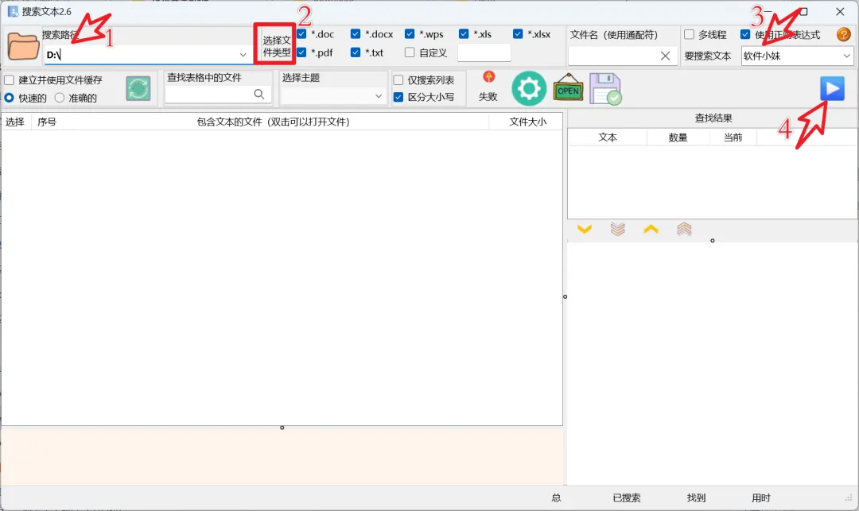Image resolution: width=859 pixels, height=511 pixels.
Task: Click the 当前 results column header
Action: click(733, 137)
